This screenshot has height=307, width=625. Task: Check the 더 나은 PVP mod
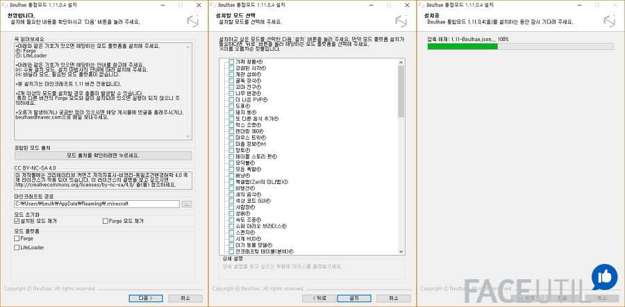pos(231,100)
